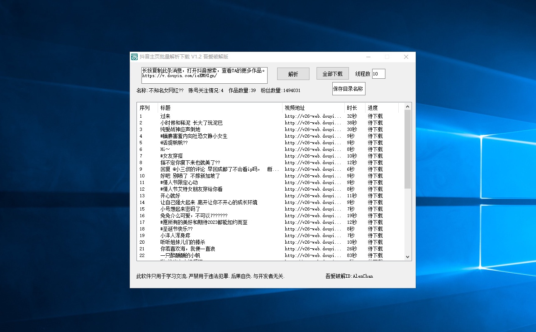Click the vertical scrollbar thumb

(x=407, y=149)
